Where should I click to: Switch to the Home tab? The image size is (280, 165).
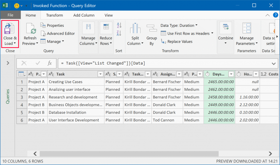(x=31, y=15)
